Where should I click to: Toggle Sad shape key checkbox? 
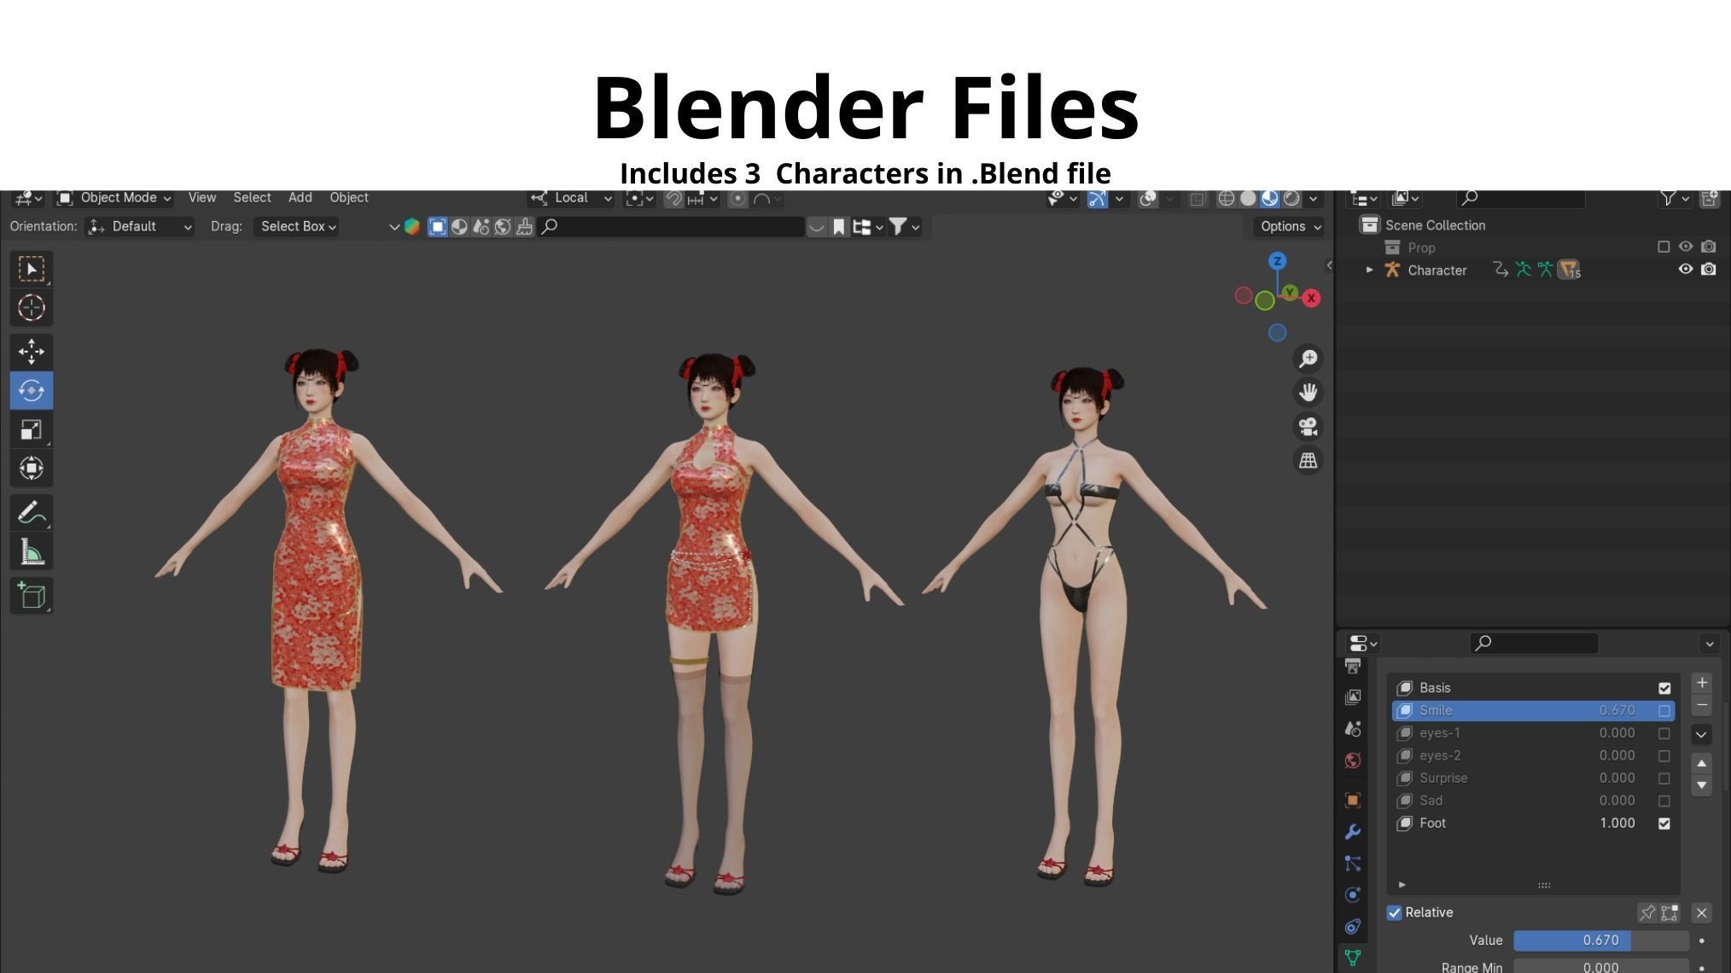pyautogui.click(x=1664, y=801)
